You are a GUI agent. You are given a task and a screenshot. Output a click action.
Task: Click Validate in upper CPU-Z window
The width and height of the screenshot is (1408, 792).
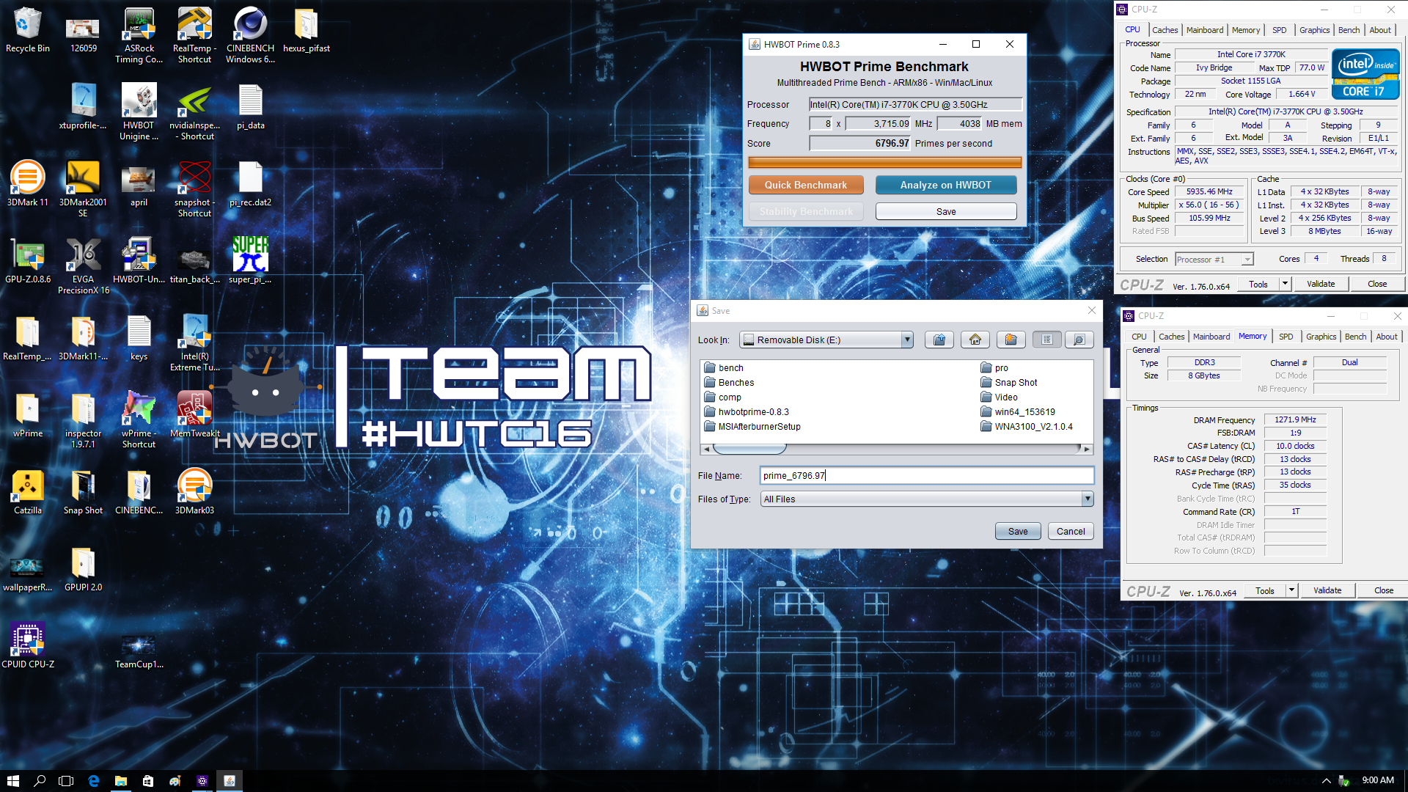1321,284
